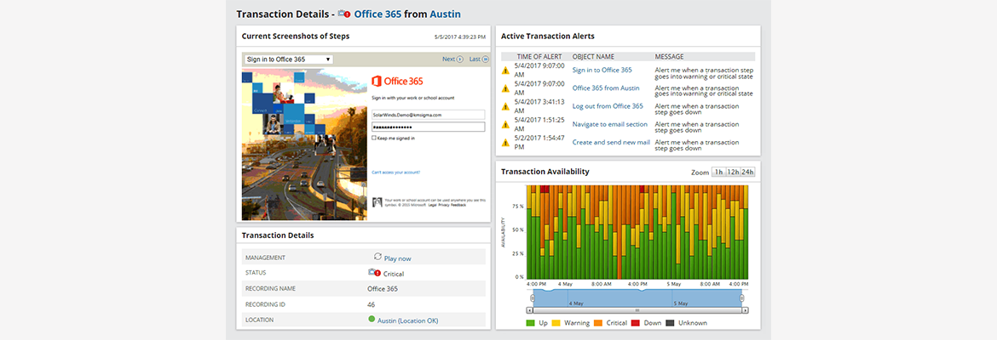997x340 pixels.
Task: Click the Feedback footer link
Action: click(x=458, y=206)
